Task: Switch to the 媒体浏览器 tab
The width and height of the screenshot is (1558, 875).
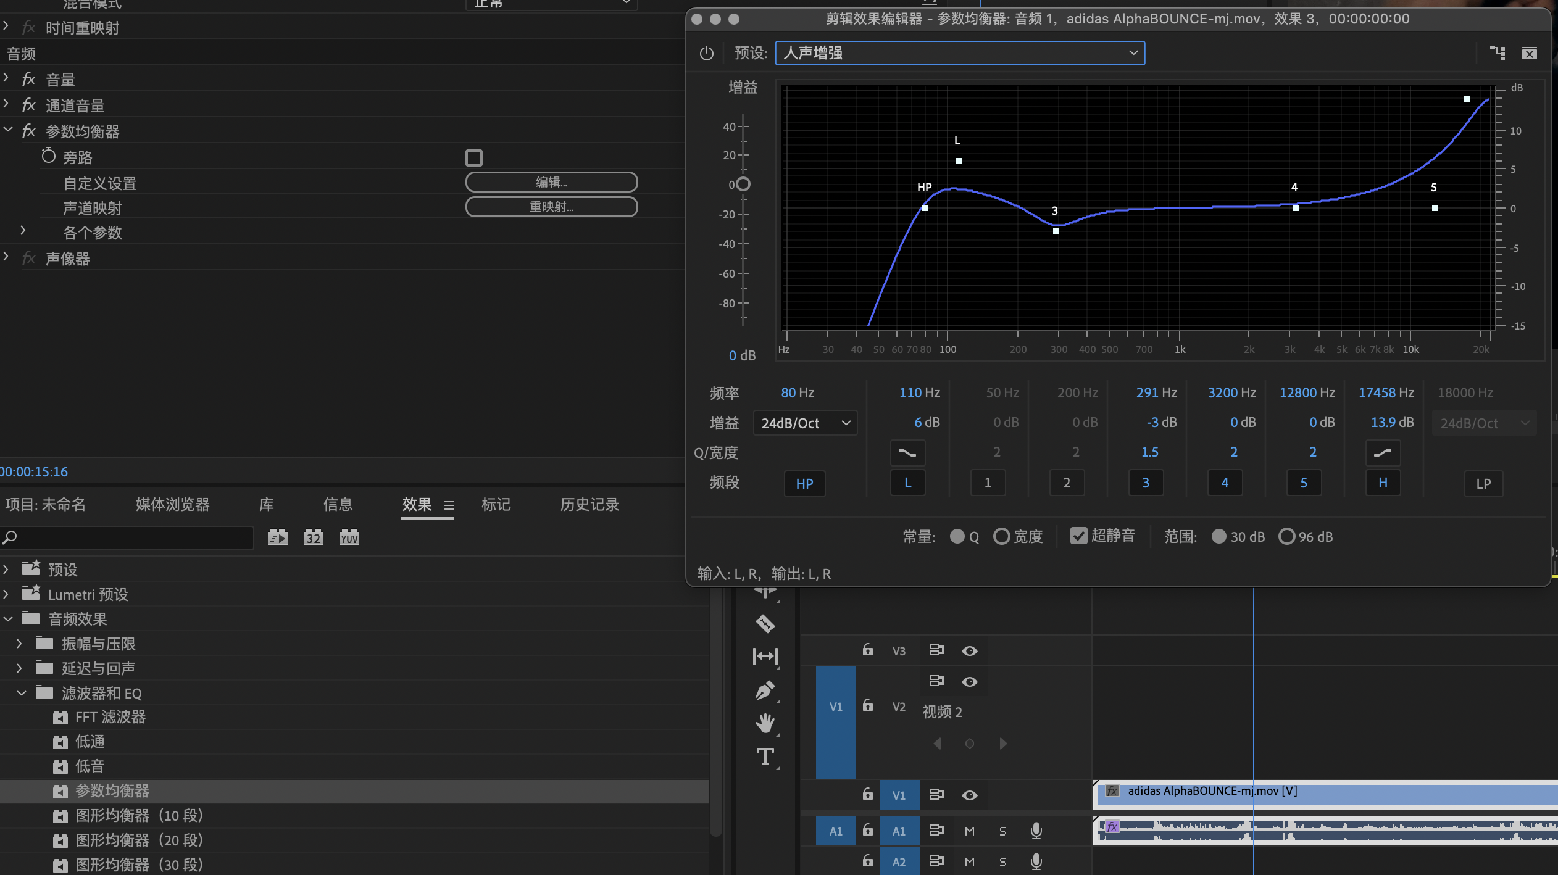Action: tap(173, 505)
